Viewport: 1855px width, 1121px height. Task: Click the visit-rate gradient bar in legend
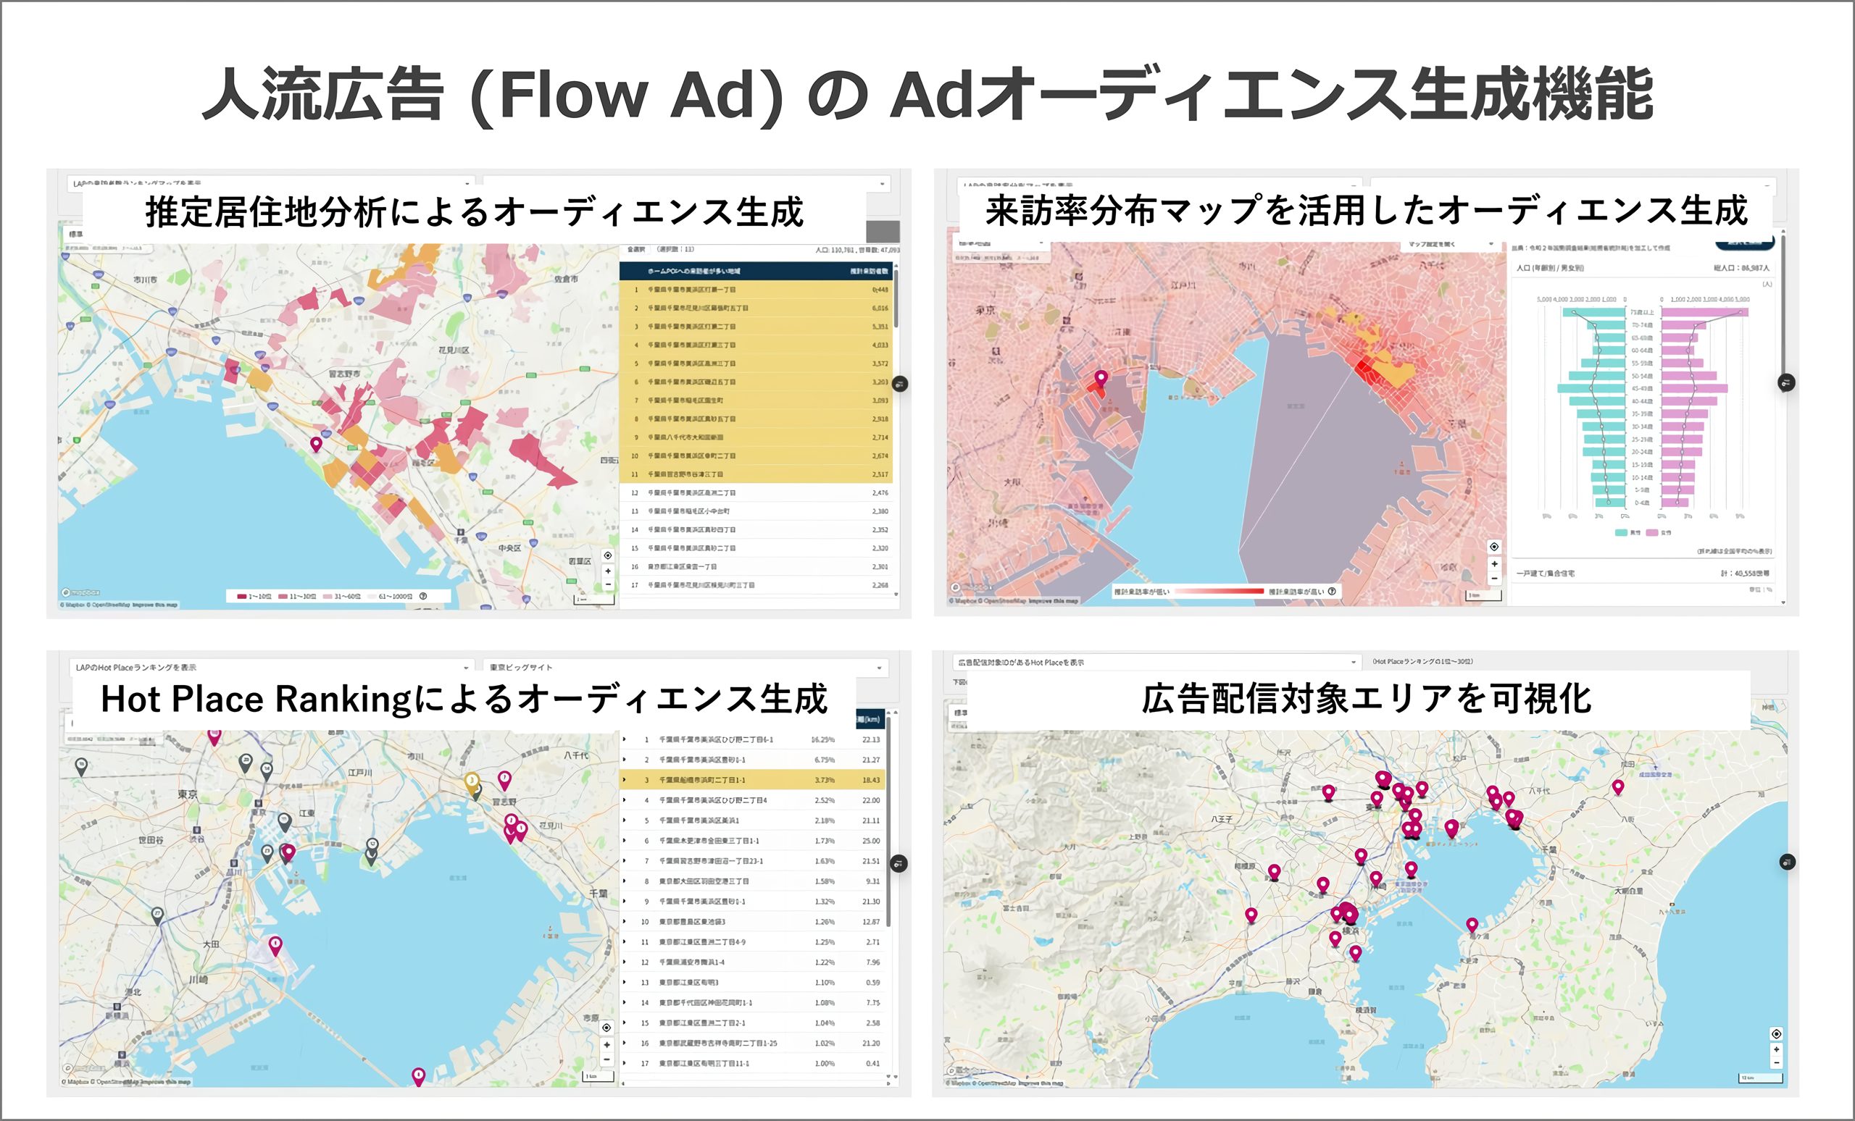[x=1218, y=592]
